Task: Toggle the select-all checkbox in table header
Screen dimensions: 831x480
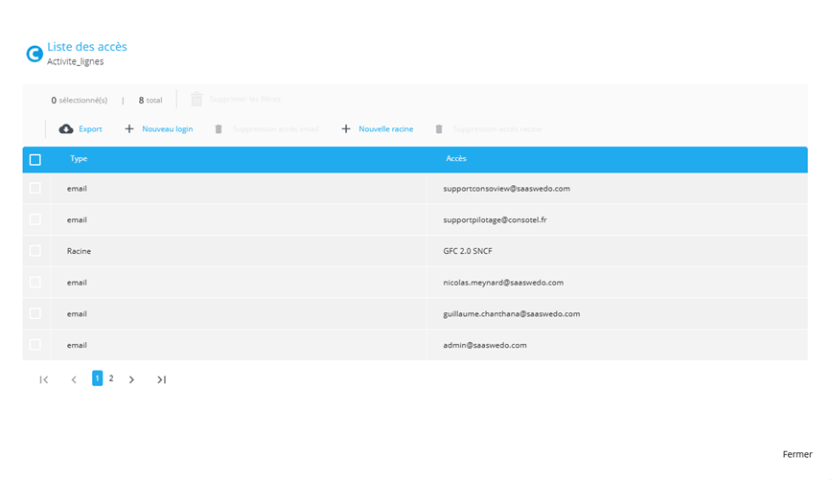Action: pos(35,159)
